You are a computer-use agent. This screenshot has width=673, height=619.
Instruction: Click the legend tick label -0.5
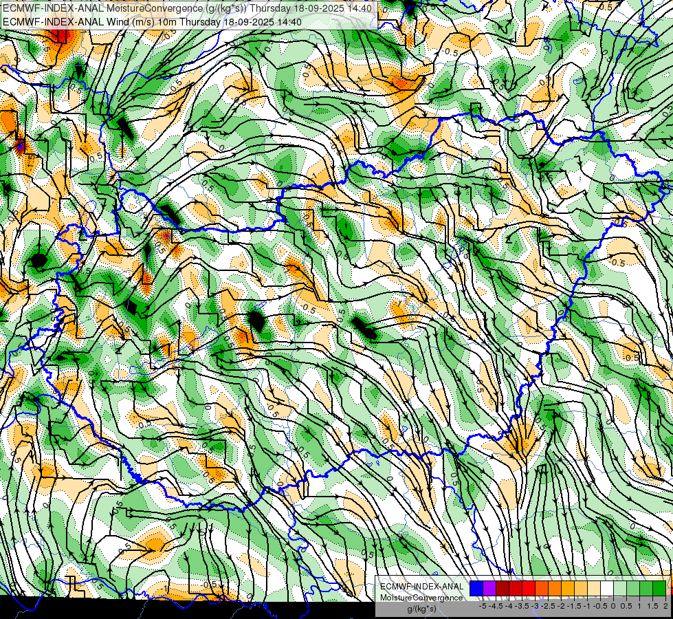click(600, 606)
